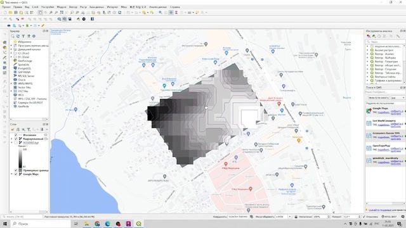
Task: Click the Browser panel horizontal scrollbar
Action: click(29, 119)
